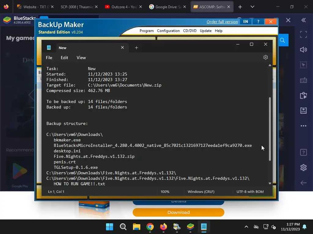
Task: Add a new Notepad tab
Action: tap(136, 48)
